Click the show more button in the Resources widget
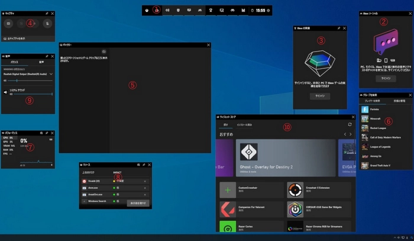The image size is (414, 241). (x=138, y=203)
